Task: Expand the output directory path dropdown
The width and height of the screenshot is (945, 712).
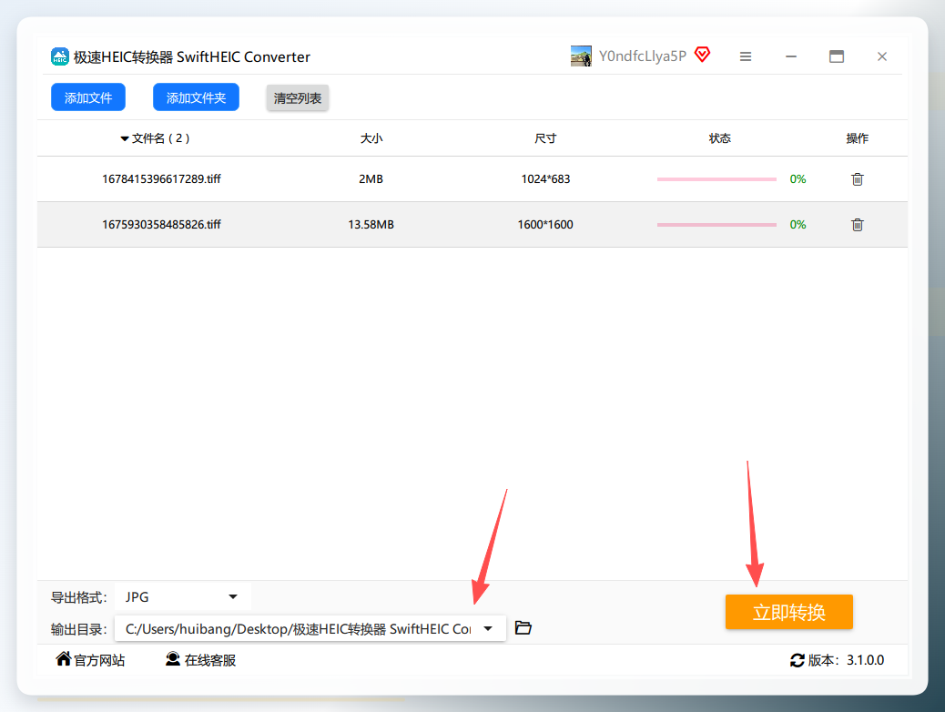Action: [488, 629]
